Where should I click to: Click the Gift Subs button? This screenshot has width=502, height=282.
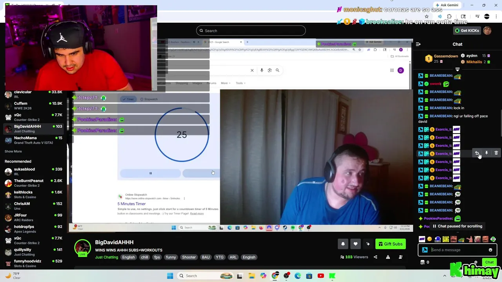click(391, 244)
